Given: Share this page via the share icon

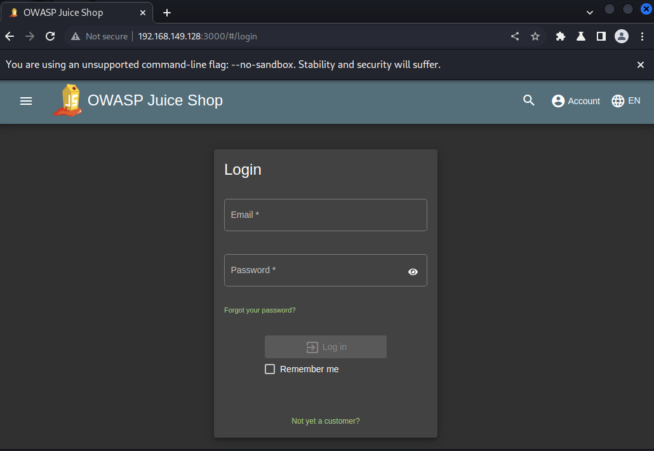Looking at the screenshot, I should [x=515, y=36].
